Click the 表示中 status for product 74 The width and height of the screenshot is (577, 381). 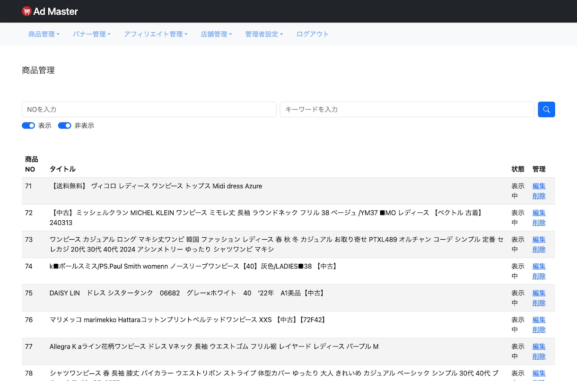pyautogui.click(x=518, y=271)
